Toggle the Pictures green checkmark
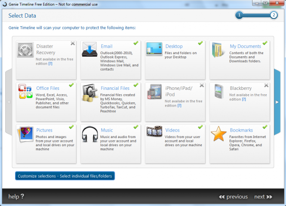 71,127
